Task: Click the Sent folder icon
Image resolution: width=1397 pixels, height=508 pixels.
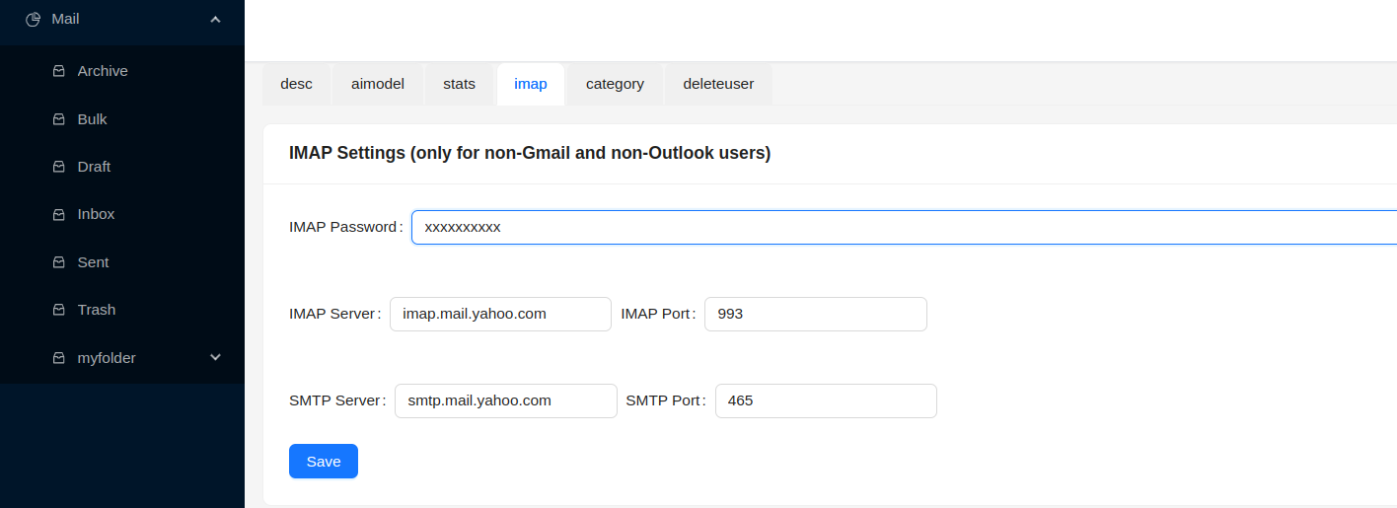Action: pos(58,262)
